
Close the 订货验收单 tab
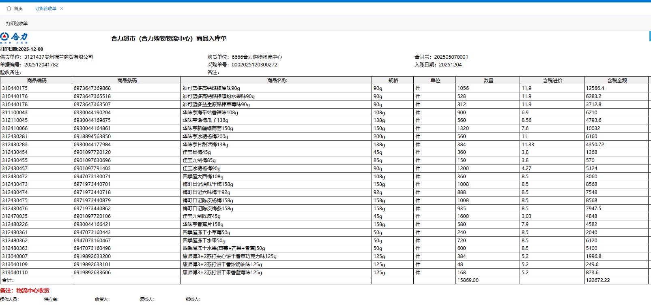[62, 9]
